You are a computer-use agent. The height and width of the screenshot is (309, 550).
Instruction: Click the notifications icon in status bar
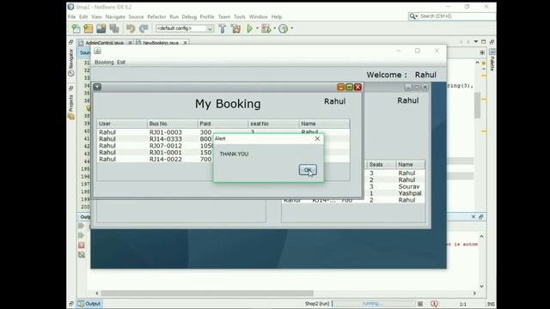(434, 304)
